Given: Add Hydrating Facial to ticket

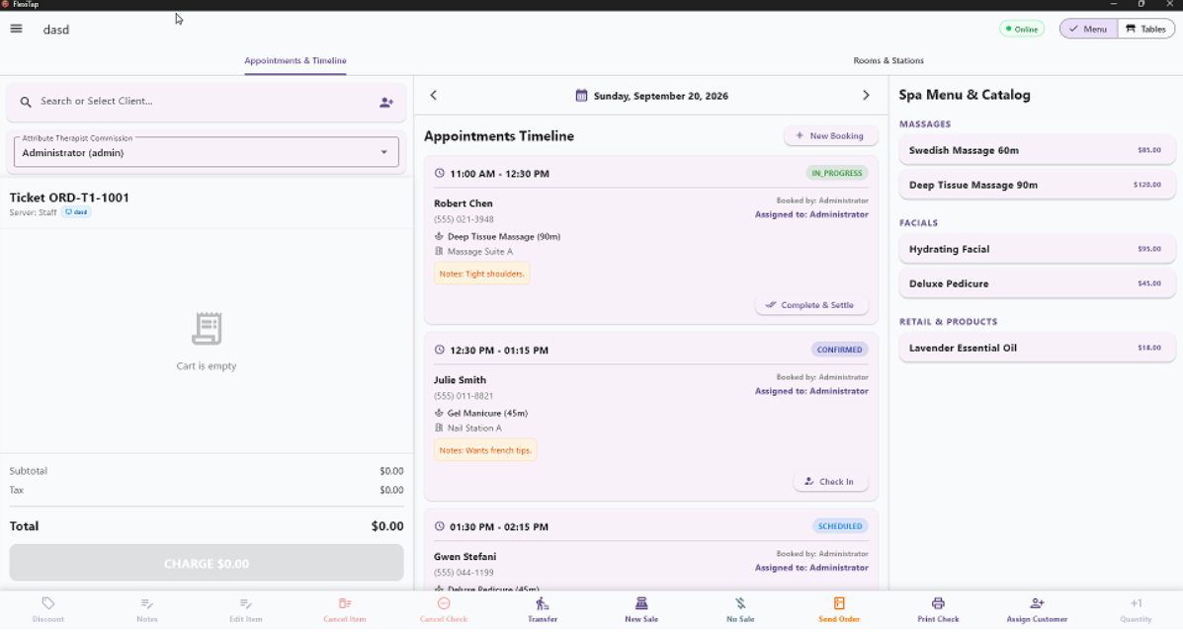Looking at the screenshot, I should pos(1037,249).
